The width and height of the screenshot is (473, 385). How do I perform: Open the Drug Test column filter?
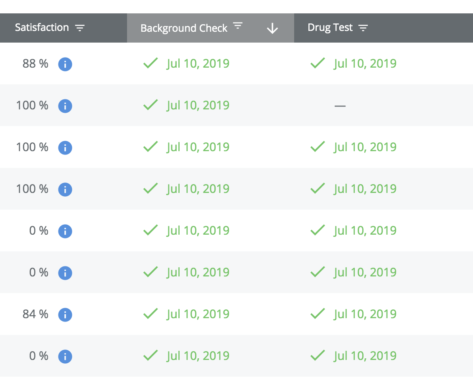coord(363,28)
